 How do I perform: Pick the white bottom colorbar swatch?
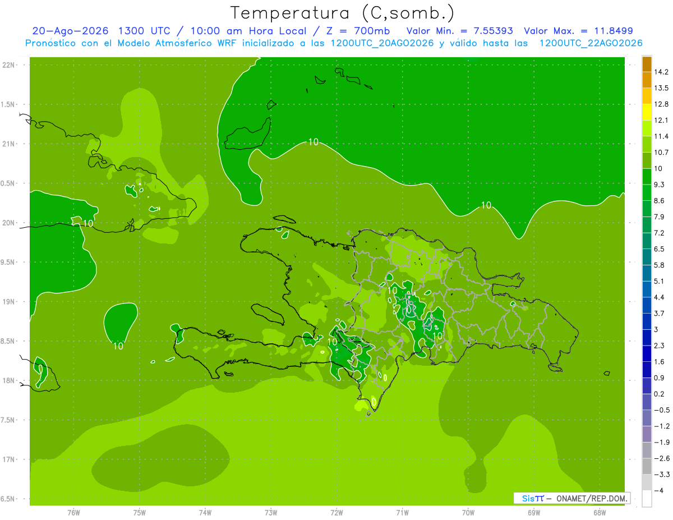pos(647,498)
